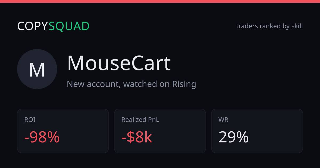
Task: Open the Realized PnL stat card
Action: [160, 131]
